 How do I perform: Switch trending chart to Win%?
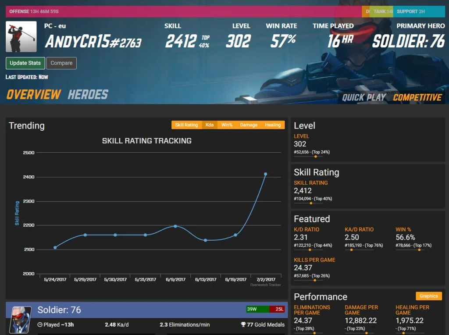[227, 125]
